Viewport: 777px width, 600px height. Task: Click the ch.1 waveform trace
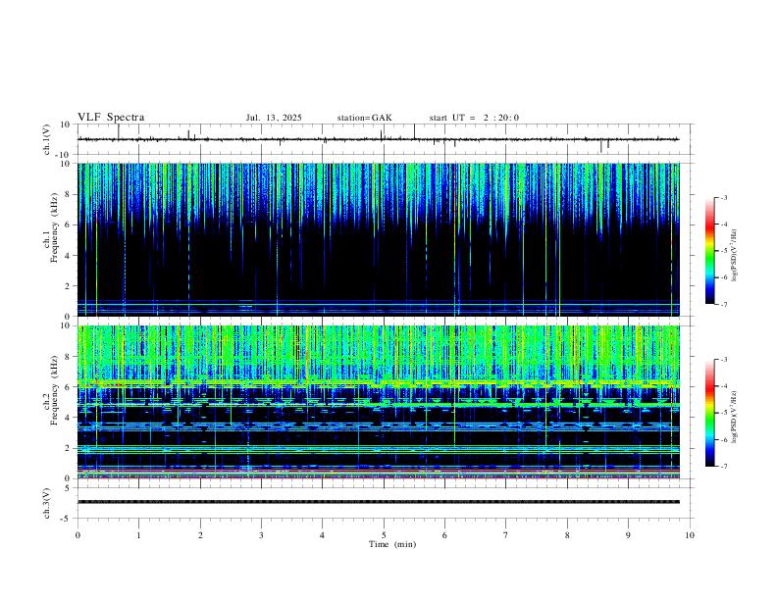point(379,139)
